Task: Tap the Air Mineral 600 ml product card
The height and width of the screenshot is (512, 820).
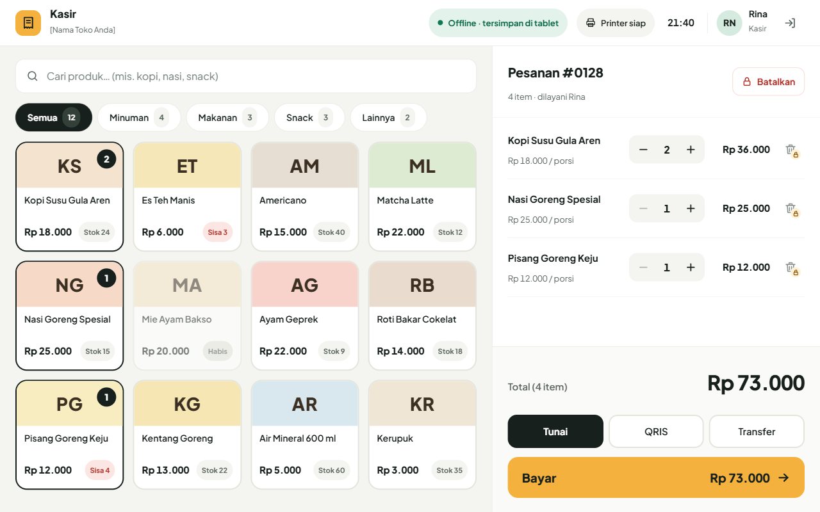Action: point(304,435)
